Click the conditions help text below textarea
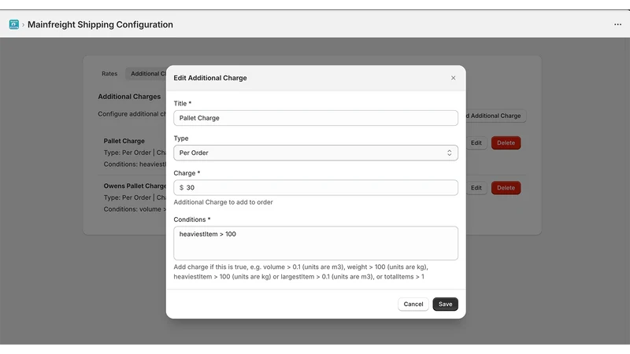Viewport: 630px width, 354px height. (301, 271)
